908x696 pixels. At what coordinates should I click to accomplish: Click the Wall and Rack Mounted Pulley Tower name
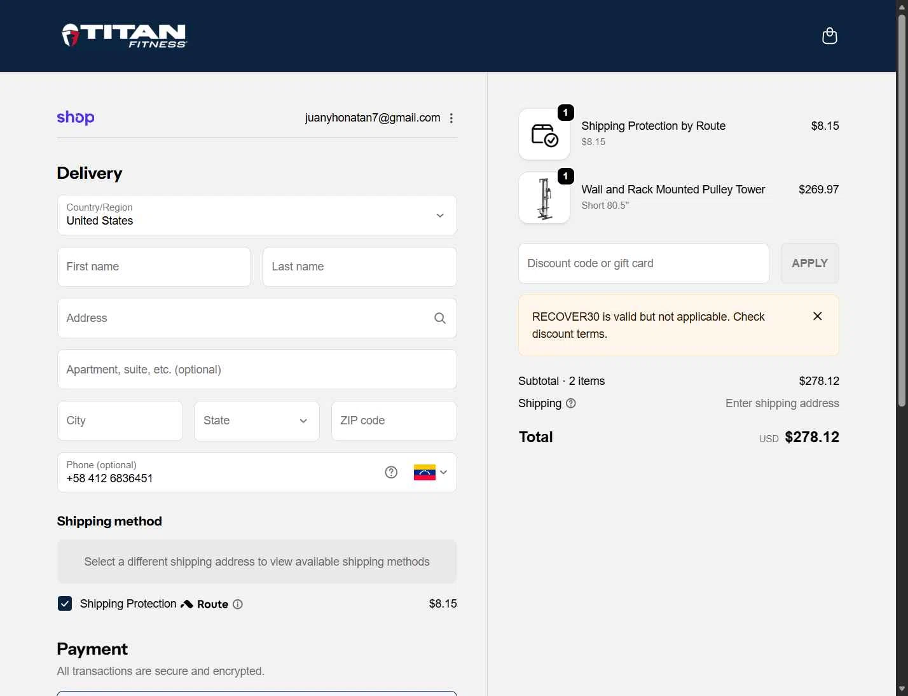click(x=673, y=190)
